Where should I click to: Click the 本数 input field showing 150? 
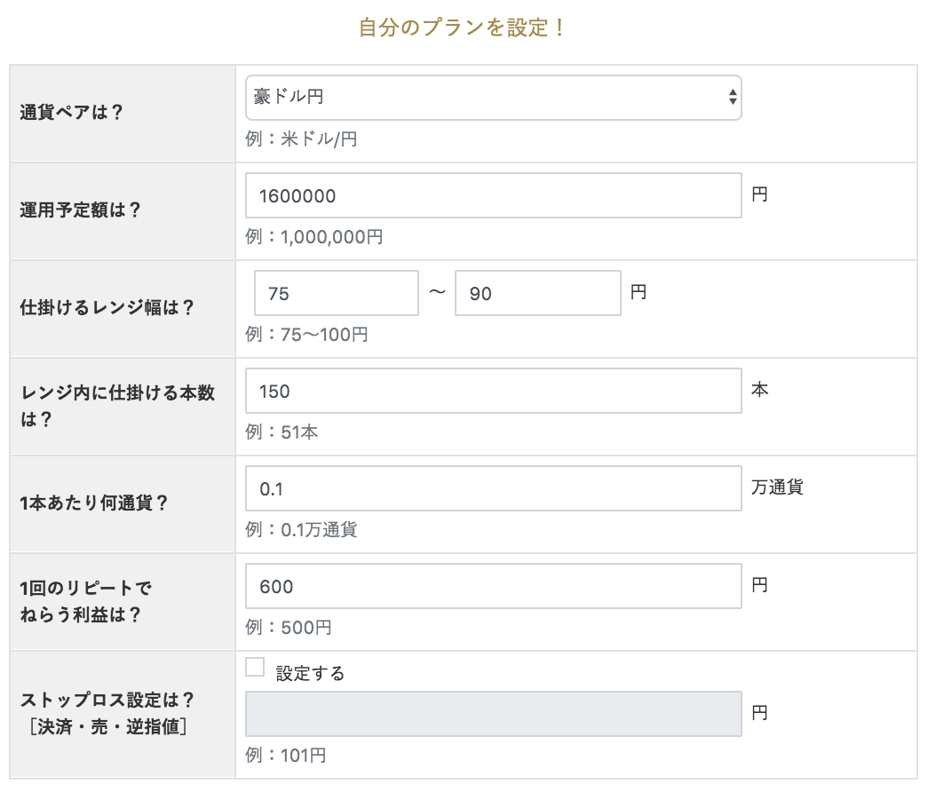[x=493, y=391]
